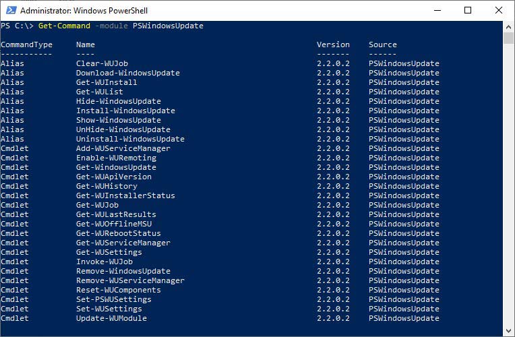Click the Source column header

382,44
